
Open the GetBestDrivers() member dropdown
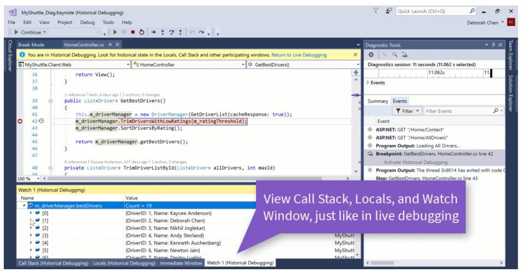[x=358, y=64]
